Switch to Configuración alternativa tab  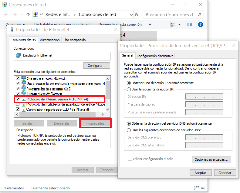[155, 56]
